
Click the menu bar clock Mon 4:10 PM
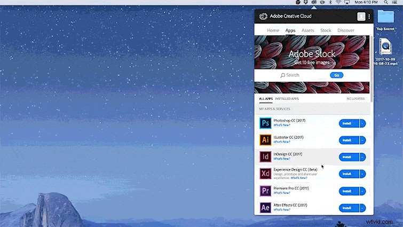click(366, 2)
